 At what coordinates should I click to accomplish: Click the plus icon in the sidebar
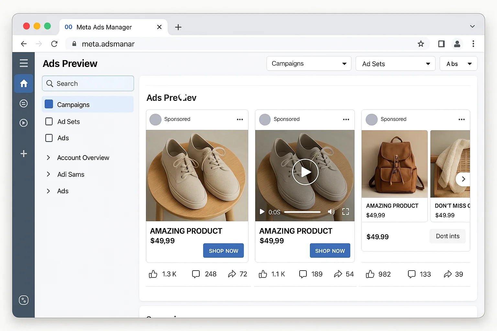pos(24,154)
